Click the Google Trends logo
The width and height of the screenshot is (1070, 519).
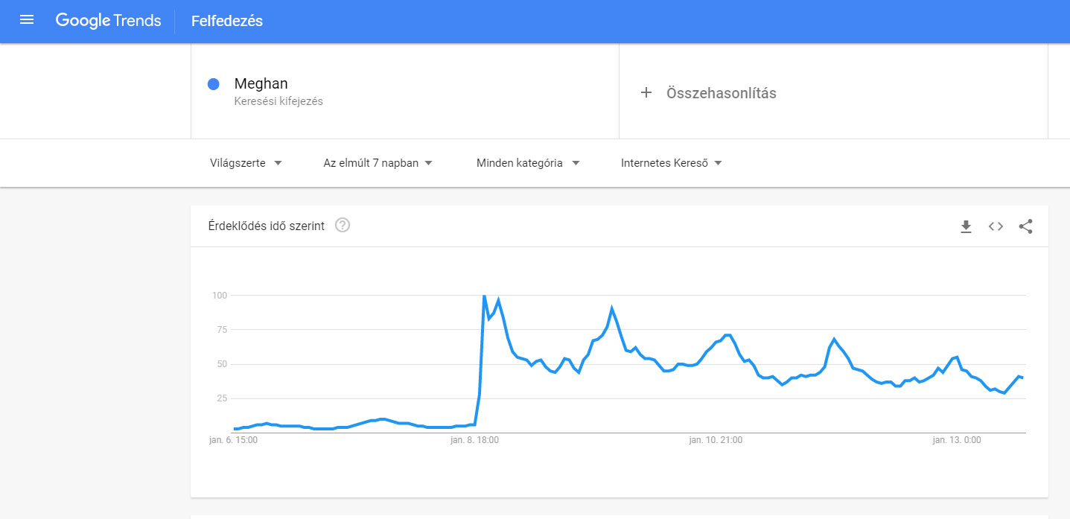coord(108,21)
